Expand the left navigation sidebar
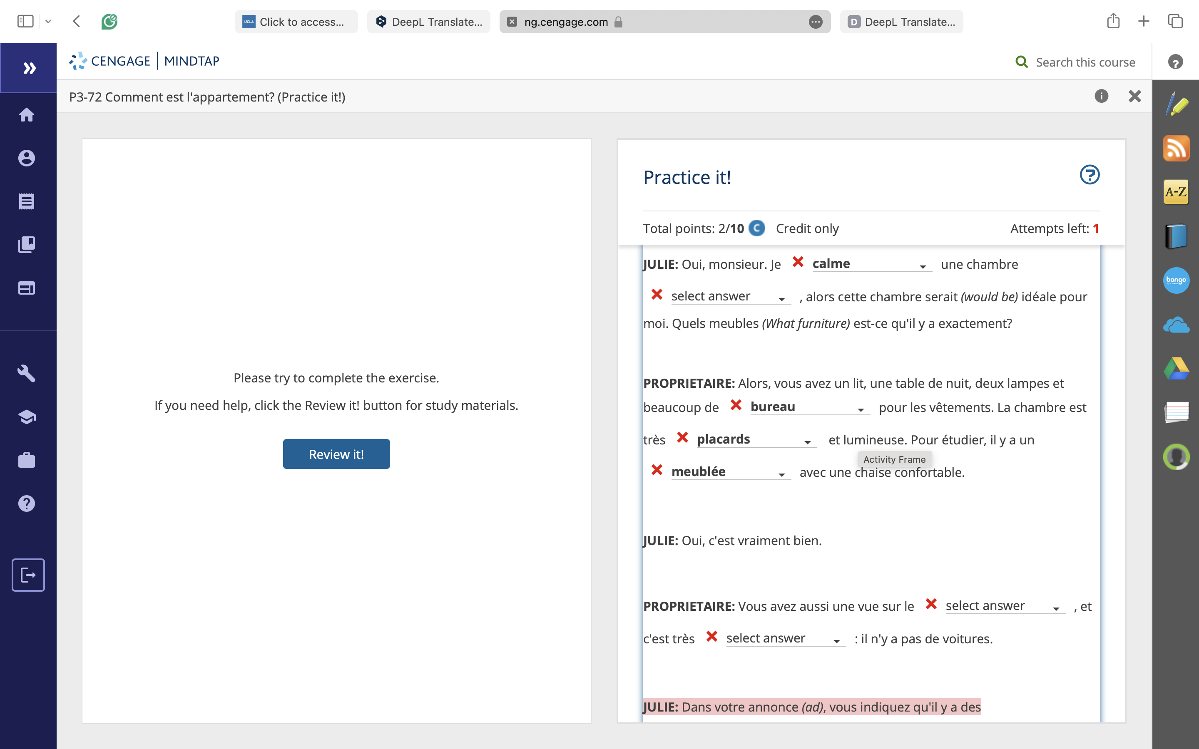 click(29, 68)
